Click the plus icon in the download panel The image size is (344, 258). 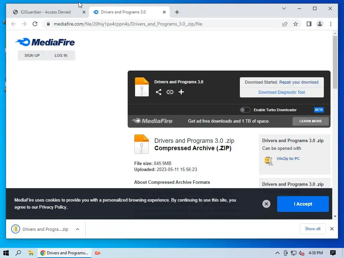tap(181, 92)
